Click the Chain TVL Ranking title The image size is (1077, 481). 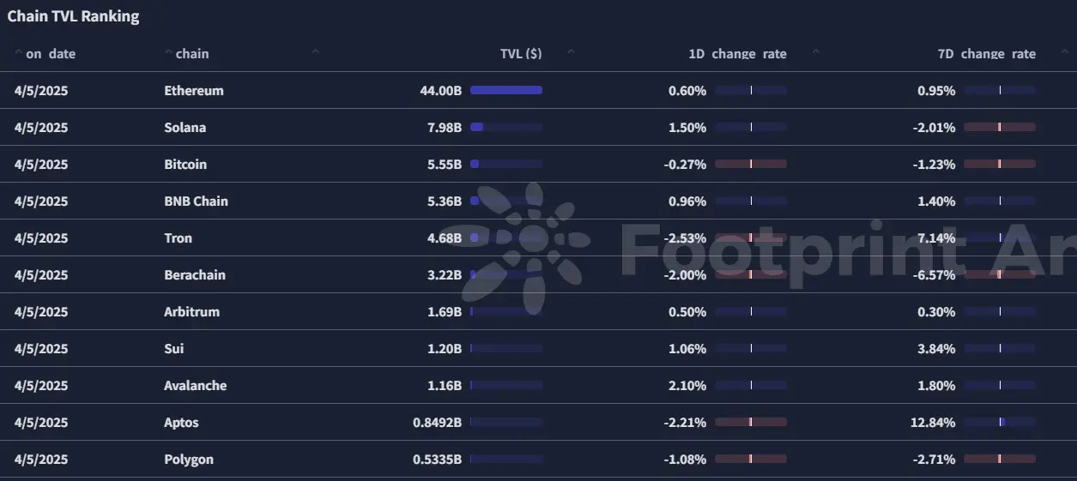pyautogui.click(x=73, y=16)
